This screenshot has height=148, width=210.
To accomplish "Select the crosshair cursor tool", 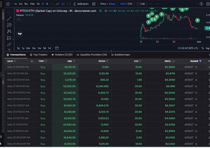I will click(9, 12).
